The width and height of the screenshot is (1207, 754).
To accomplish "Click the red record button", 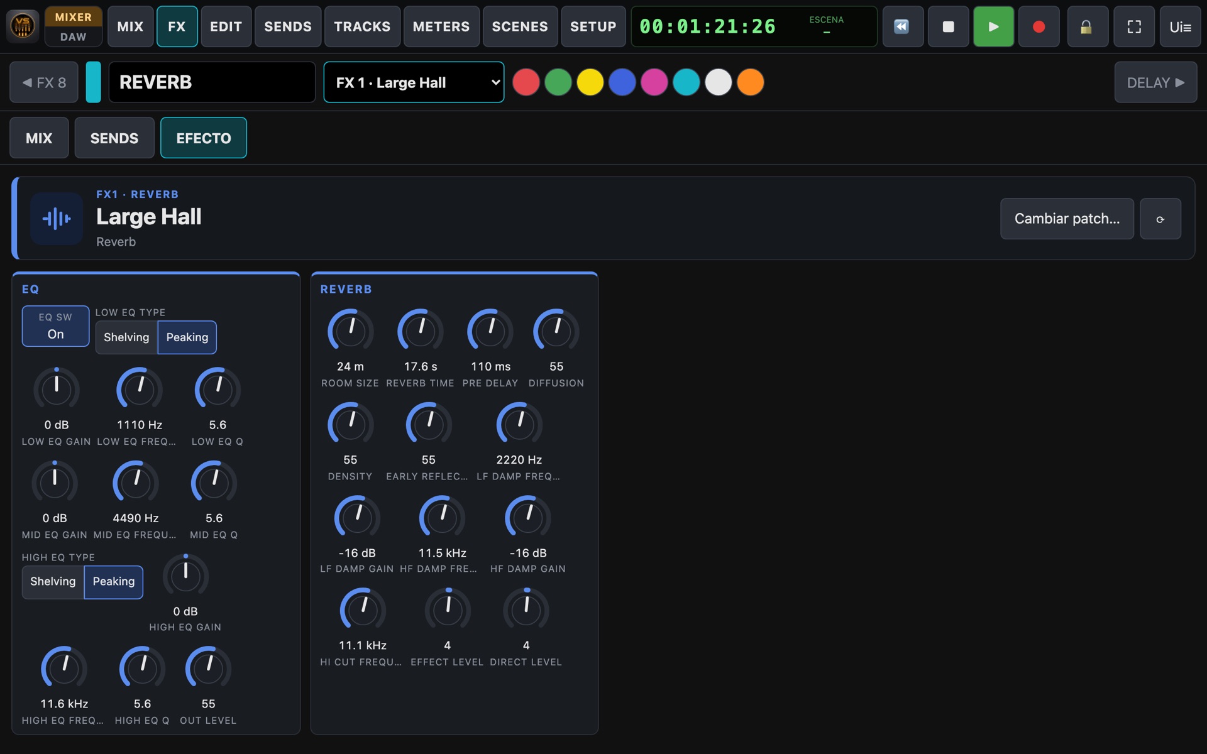I will click(x=1039, y=26).
